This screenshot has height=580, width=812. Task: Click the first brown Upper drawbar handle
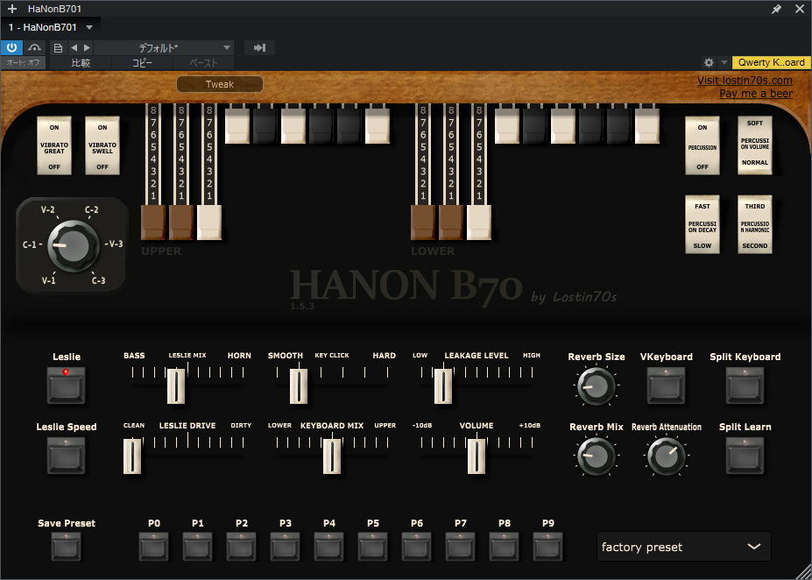pos(153,223)
